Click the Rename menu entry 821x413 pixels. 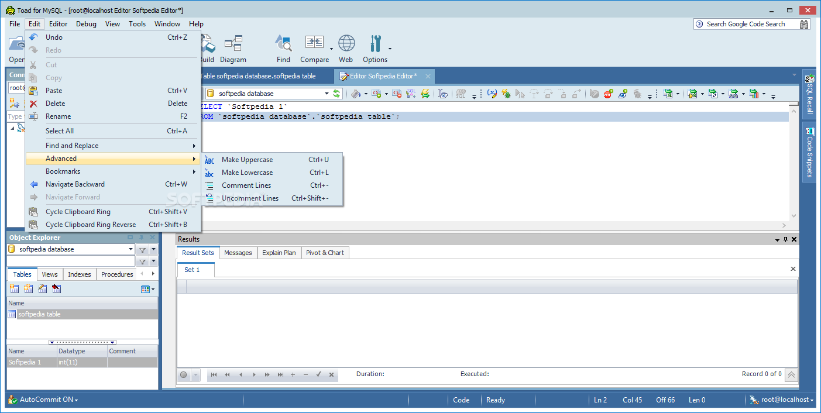tap(113, 116)
